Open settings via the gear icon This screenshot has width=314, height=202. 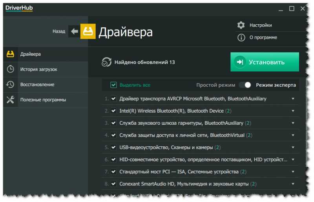(x=241, y=25)
